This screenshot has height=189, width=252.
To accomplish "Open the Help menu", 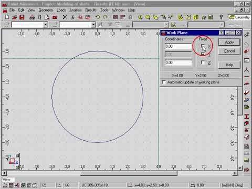I will 132,10.
